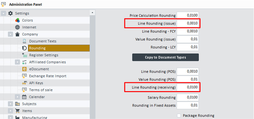Collapse the Settings tree node
The width and height of the screenshot is (254, 119).
click(x=3, y=13)
